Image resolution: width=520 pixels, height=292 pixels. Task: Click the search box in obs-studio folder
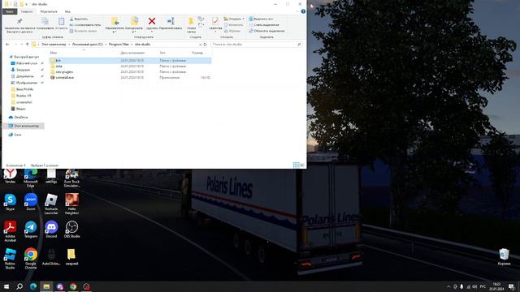(256, 45)
